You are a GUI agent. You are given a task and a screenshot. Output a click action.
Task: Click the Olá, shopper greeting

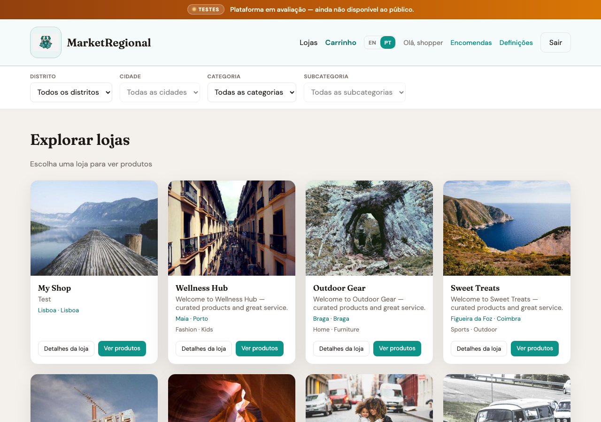tap(423, 43)
